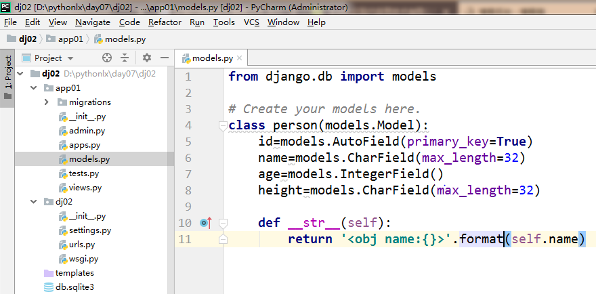The image size is (596, 294).
Task: Click the fold end marker on line 11
Action: coord(223,239)
